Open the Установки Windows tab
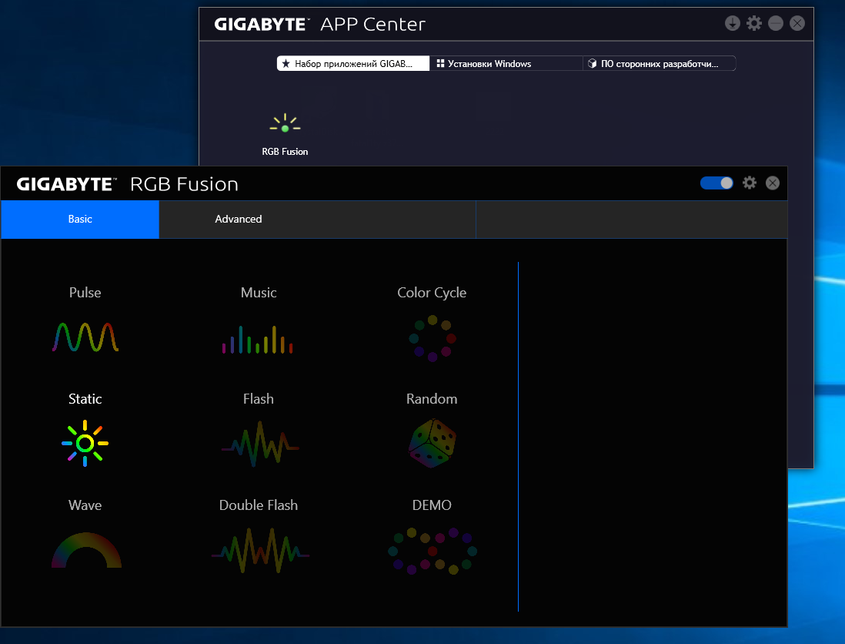Screen dimensions: 845x644 (x=506, y=64)
